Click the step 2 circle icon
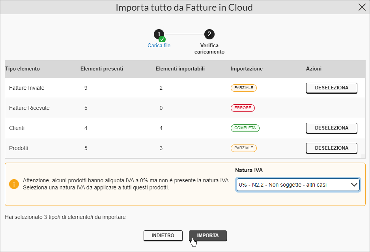Screen dimensions: 370x252 point(209,34)
